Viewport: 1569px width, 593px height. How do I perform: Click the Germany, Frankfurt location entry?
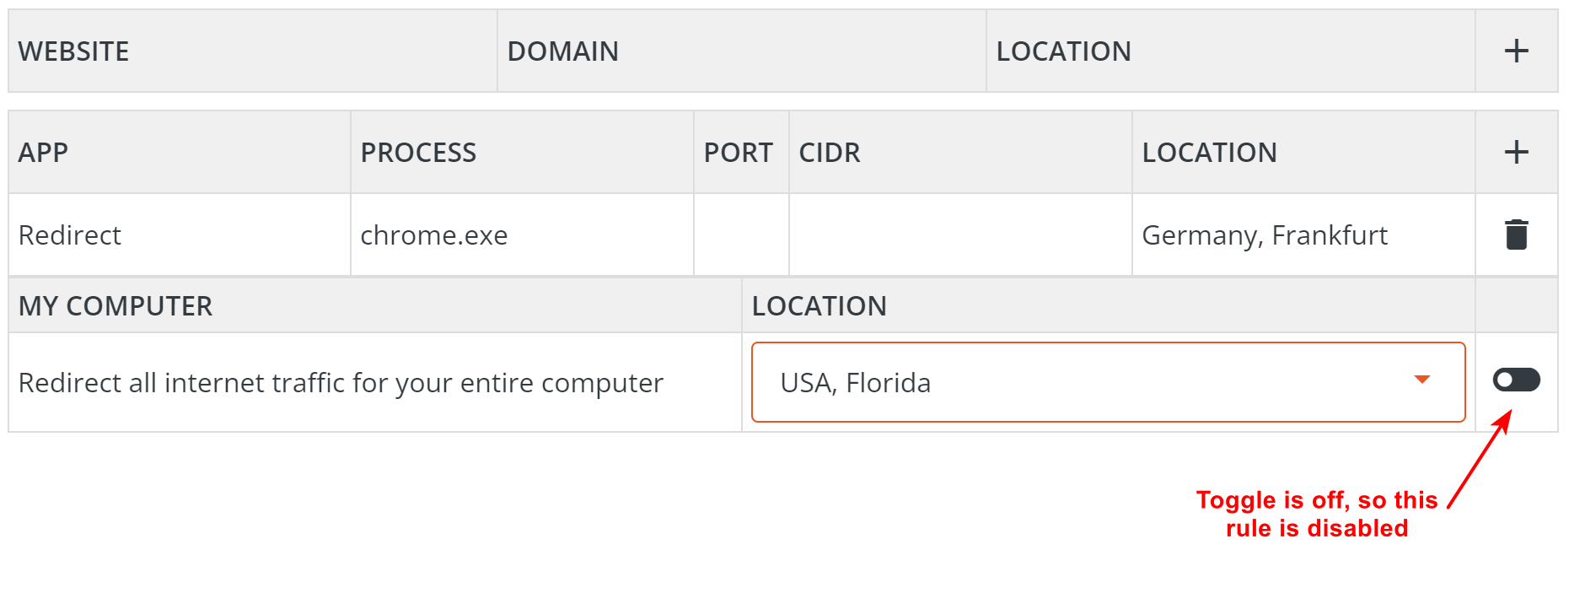pyautogui.click(x=1264, y=235)
